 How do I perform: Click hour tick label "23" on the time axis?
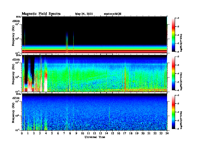(x=161, y=133)
